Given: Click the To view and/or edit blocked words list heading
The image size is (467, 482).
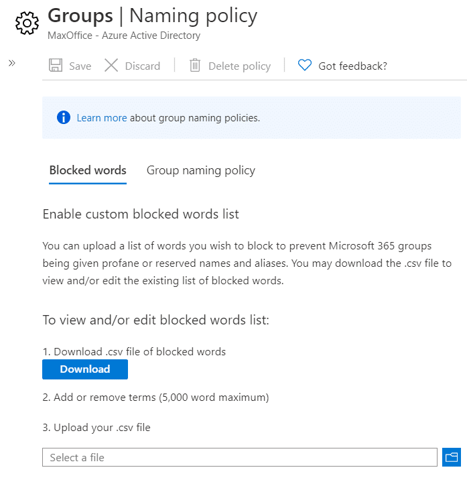Looking at the screenshot, I should pos(155,320).
